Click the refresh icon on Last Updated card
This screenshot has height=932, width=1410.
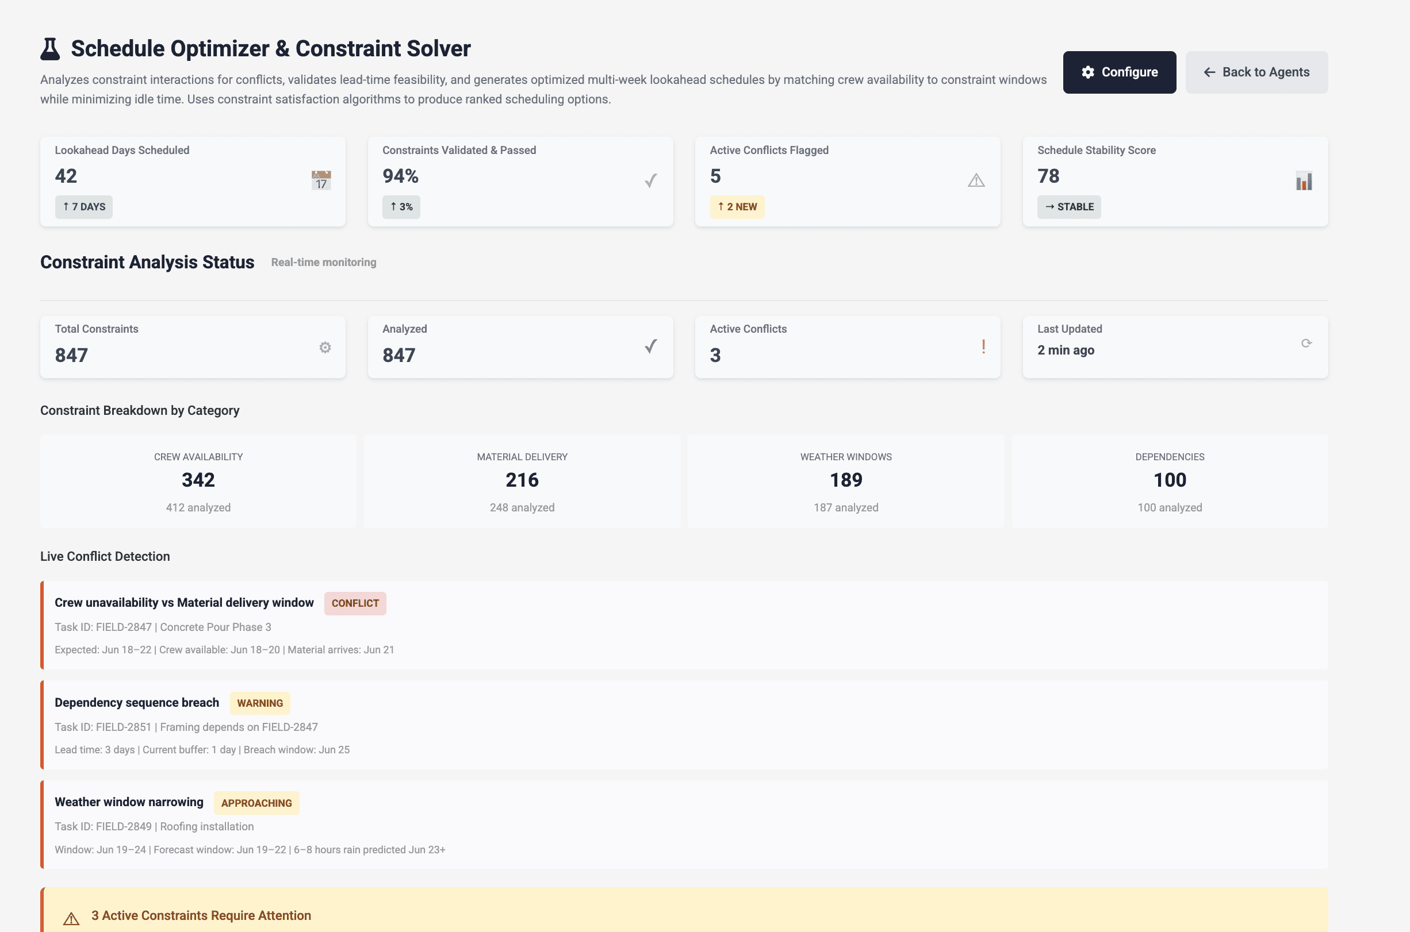tap(1306, 343)
